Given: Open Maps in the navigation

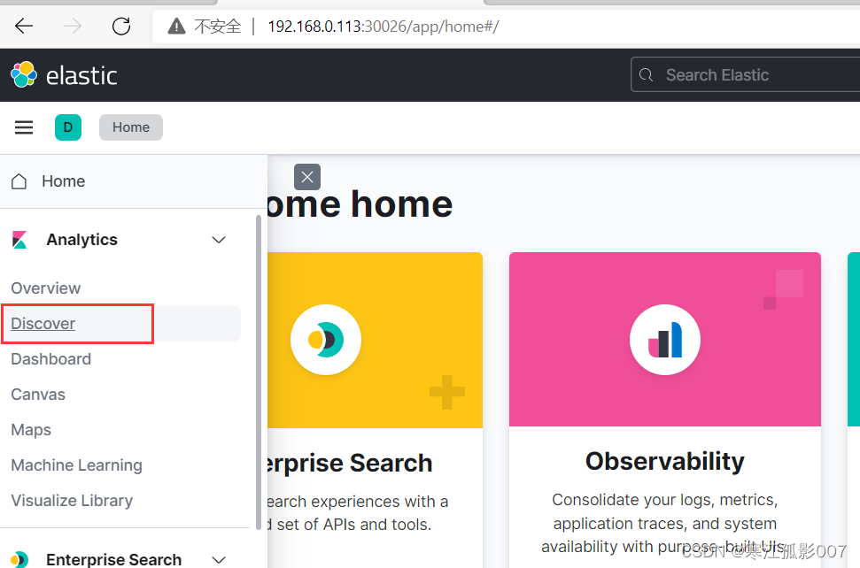Looking at the screenshot, I should (31, 430).
